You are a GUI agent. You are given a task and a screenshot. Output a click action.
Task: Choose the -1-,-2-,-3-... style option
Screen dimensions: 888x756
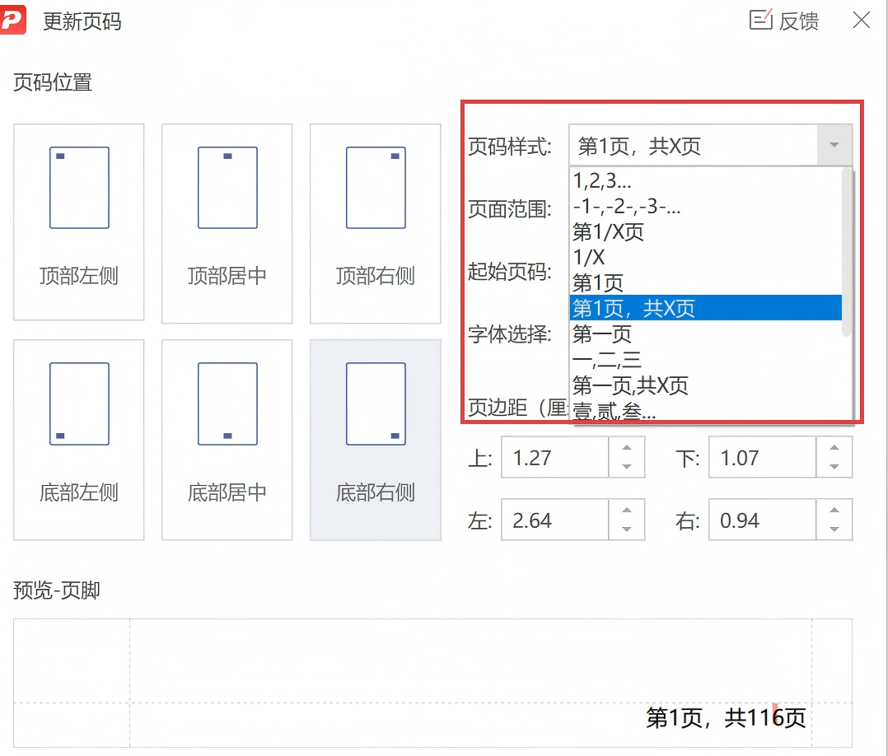click(706, 207)
